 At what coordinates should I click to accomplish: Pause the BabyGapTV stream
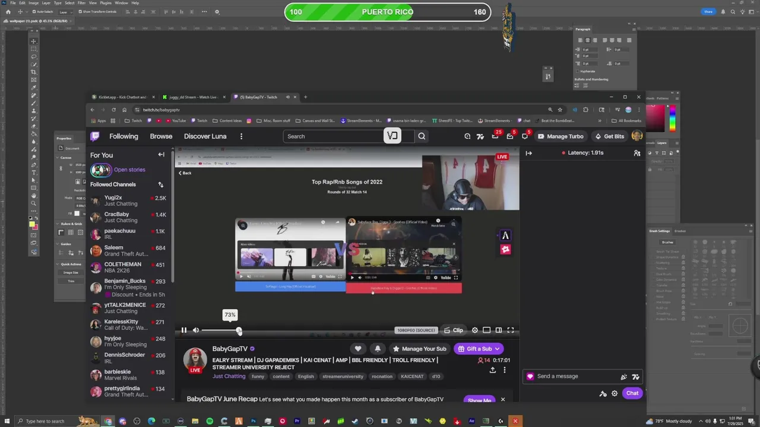184,330
